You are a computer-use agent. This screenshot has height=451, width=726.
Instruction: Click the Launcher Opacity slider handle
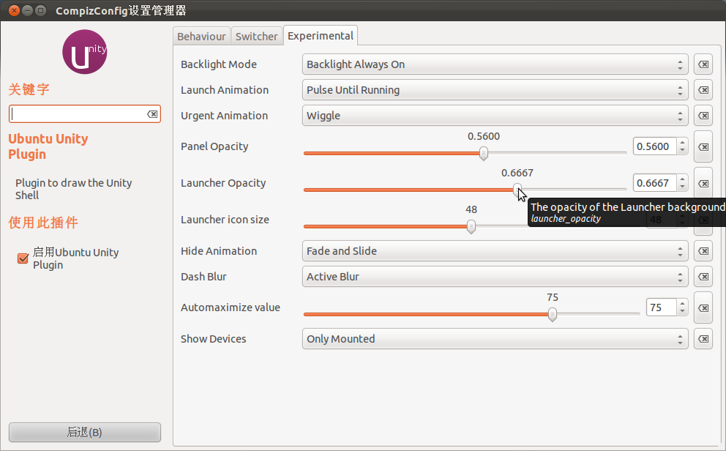(x=517, y=190)
